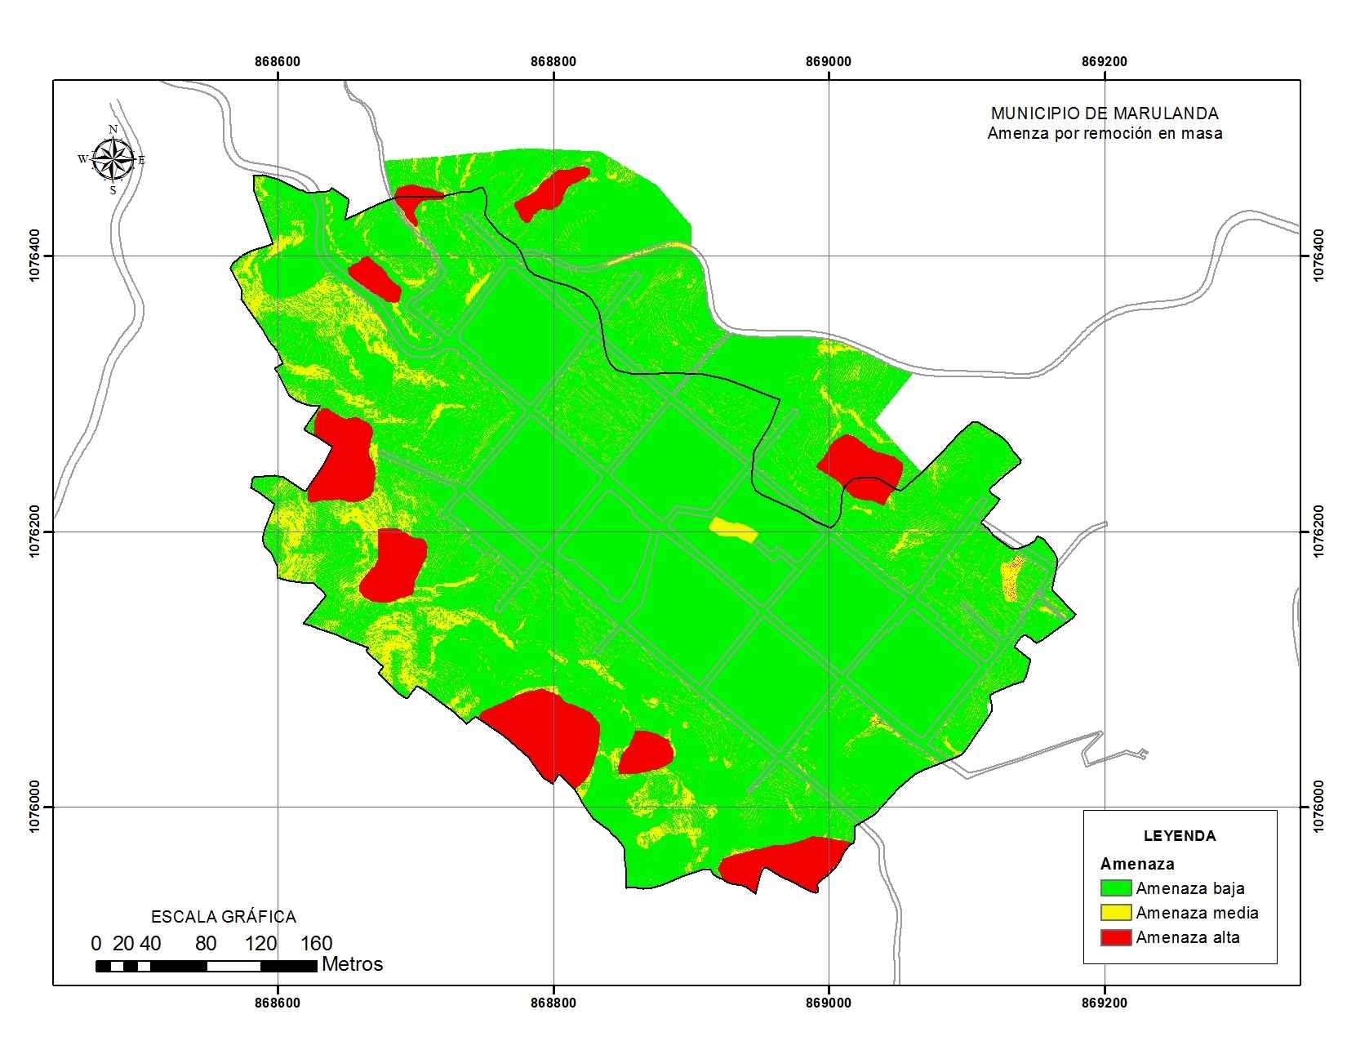Click the yellow Amenaza media legend swatch

[1115, 913]
